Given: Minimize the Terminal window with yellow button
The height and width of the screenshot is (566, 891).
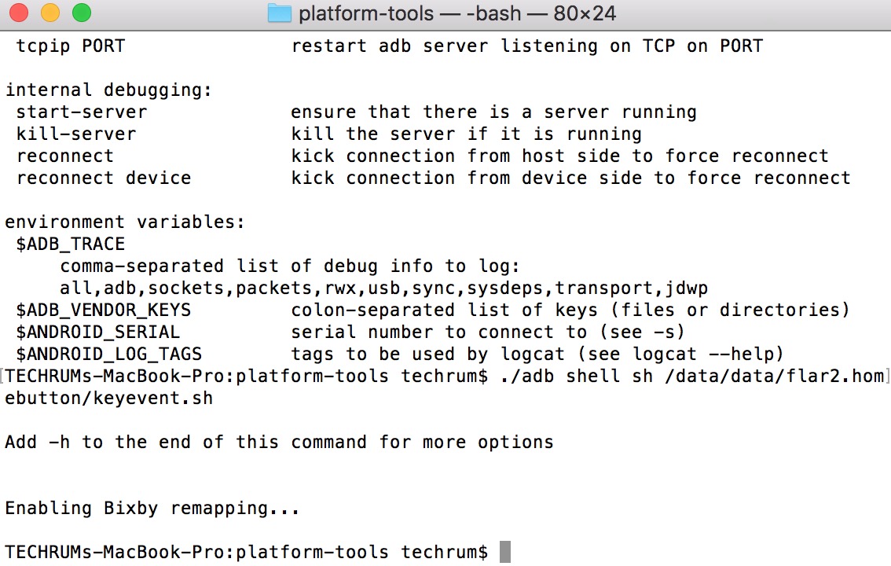Looking at the screenshot, I should click(49, 13).
